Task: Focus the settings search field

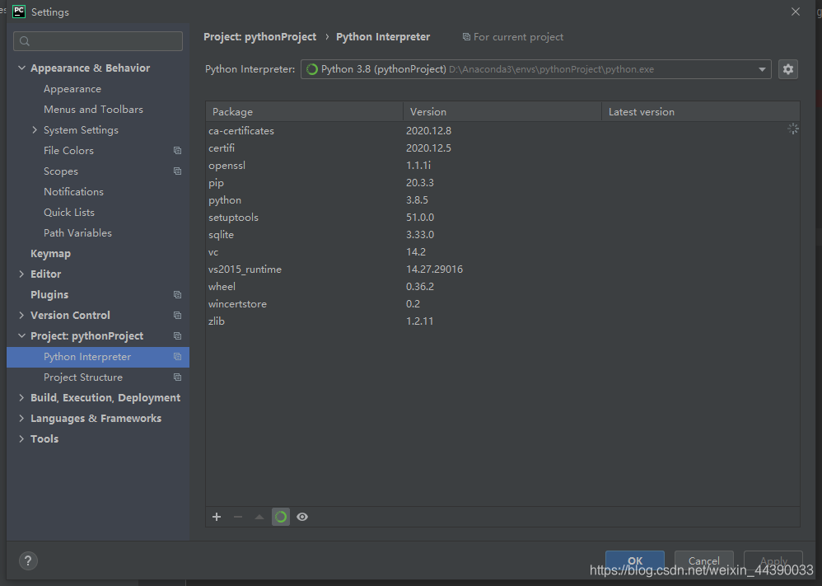Action: pyautogui.click(x=98, y=41)
